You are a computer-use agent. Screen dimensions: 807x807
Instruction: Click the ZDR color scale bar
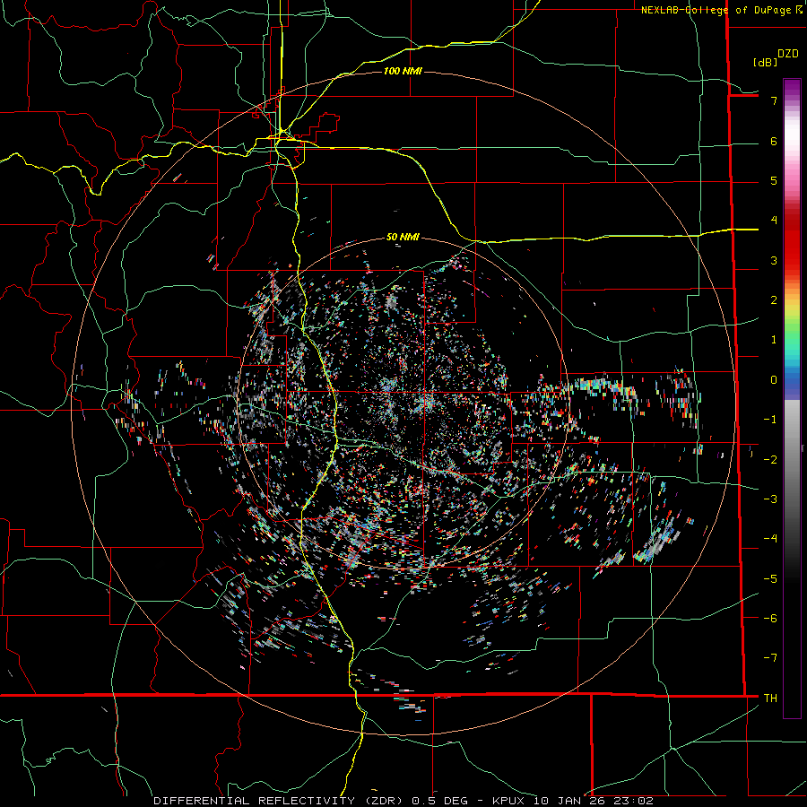click(x=792, y=398)
